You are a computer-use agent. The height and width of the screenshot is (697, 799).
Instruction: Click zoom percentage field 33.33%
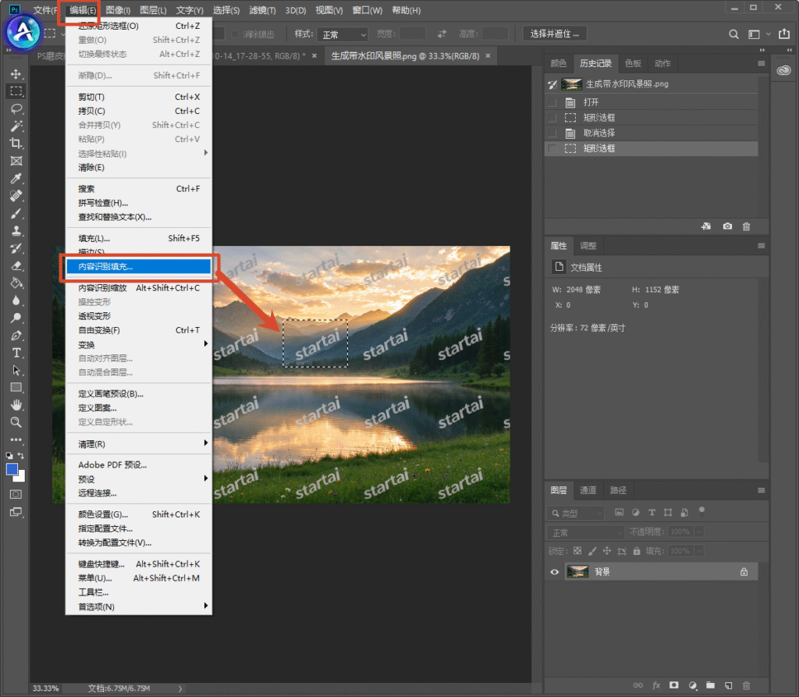coord(46,688)
